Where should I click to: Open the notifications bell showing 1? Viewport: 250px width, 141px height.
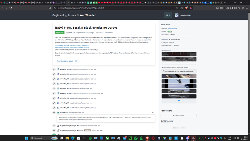168,15
